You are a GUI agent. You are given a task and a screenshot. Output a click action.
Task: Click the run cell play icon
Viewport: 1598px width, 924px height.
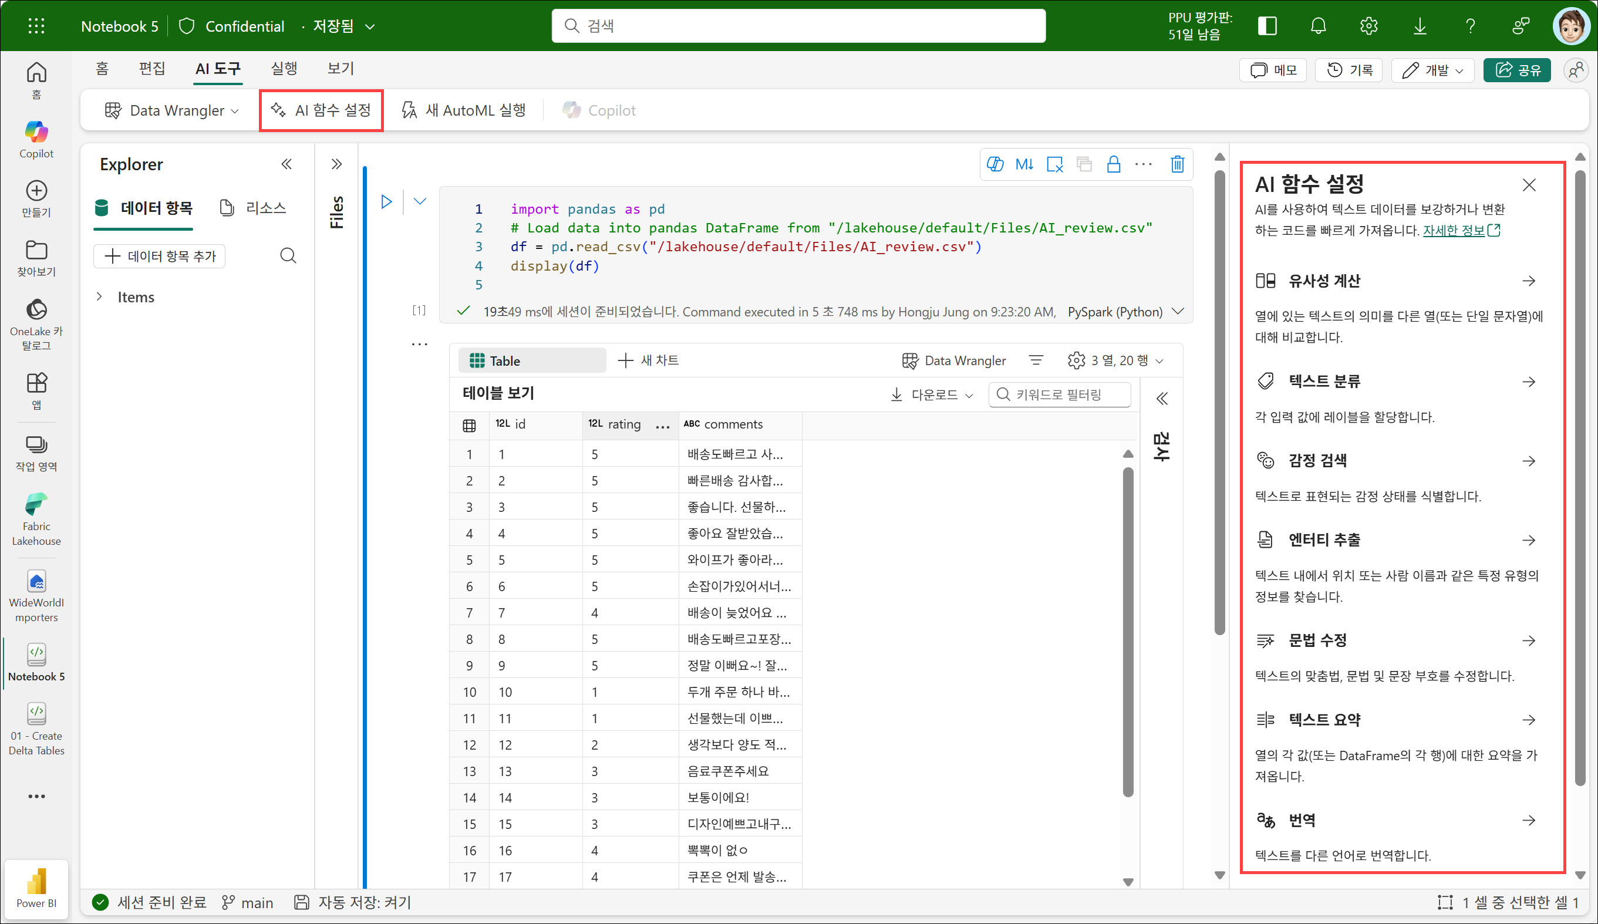(386, 202)
